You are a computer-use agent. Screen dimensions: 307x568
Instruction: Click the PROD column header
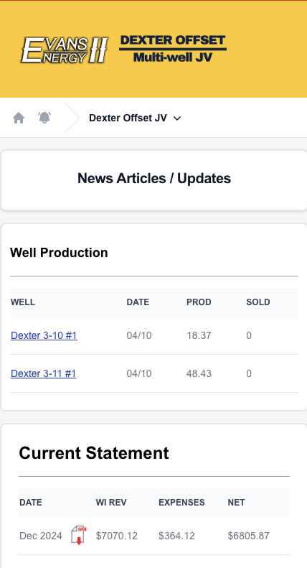click(x=199, y=302)
